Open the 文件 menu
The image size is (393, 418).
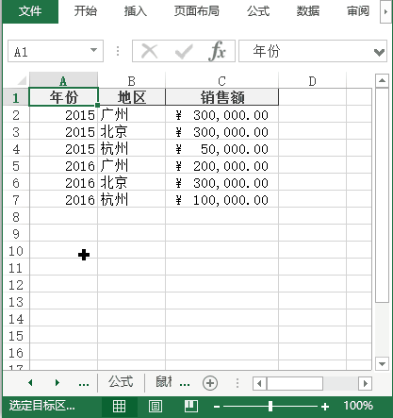[30, 11]
